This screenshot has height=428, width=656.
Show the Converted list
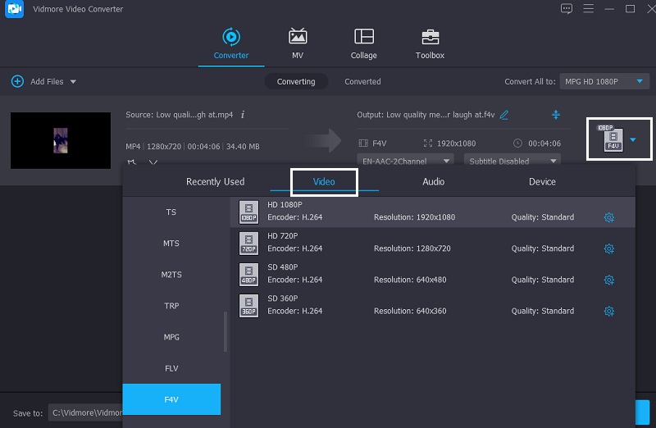pyautogui.click(x=362, y=81)
